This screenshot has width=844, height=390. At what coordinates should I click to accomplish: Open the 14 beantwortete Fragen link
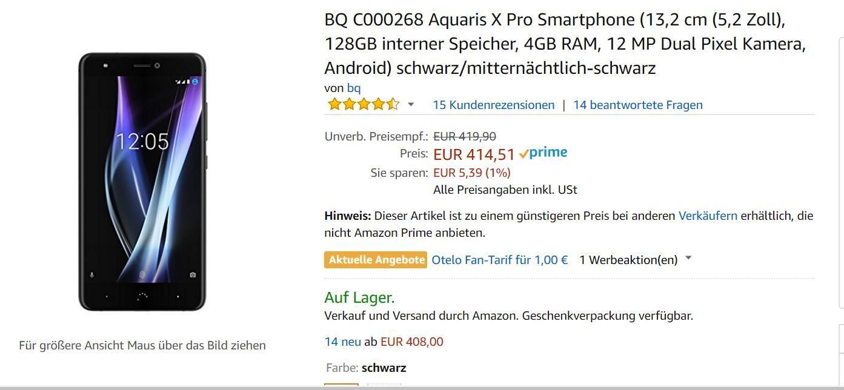click(x=638, y=105)
